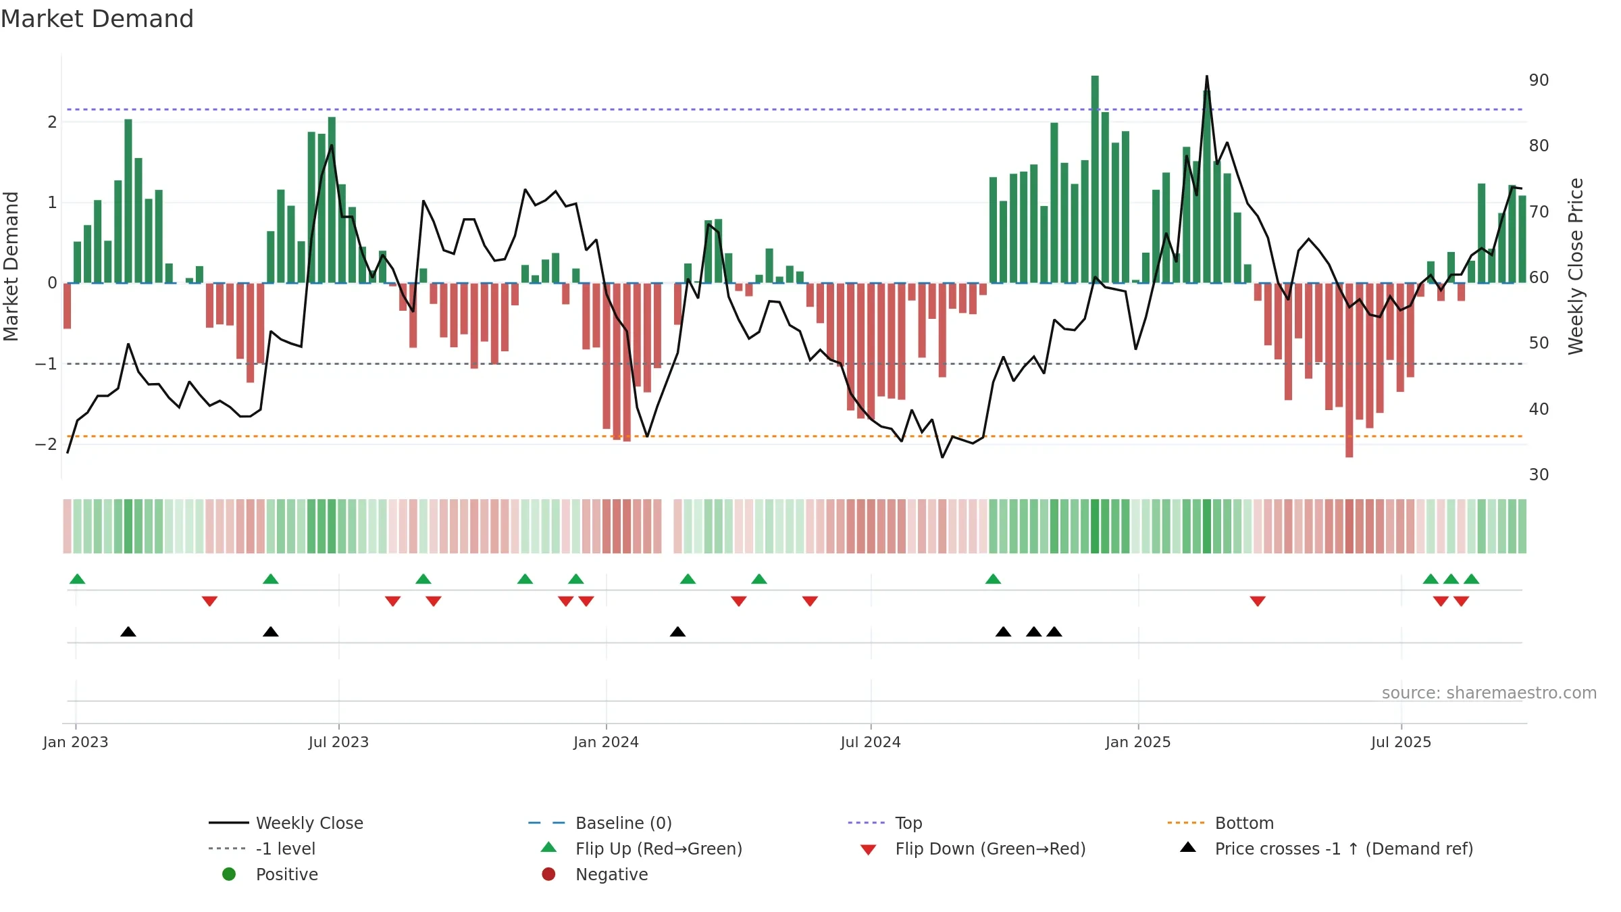Click the tallest green demand bar in Dec 2024
The height and width of the screenshot is (912, 1621).
pyautogui.click(x=1095, y=179)
